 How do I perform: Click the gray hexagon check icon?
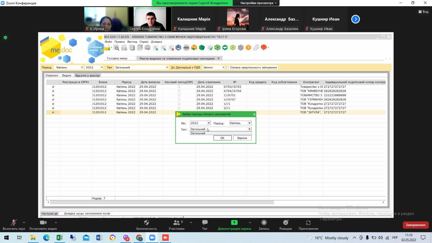tap(241, 48)
